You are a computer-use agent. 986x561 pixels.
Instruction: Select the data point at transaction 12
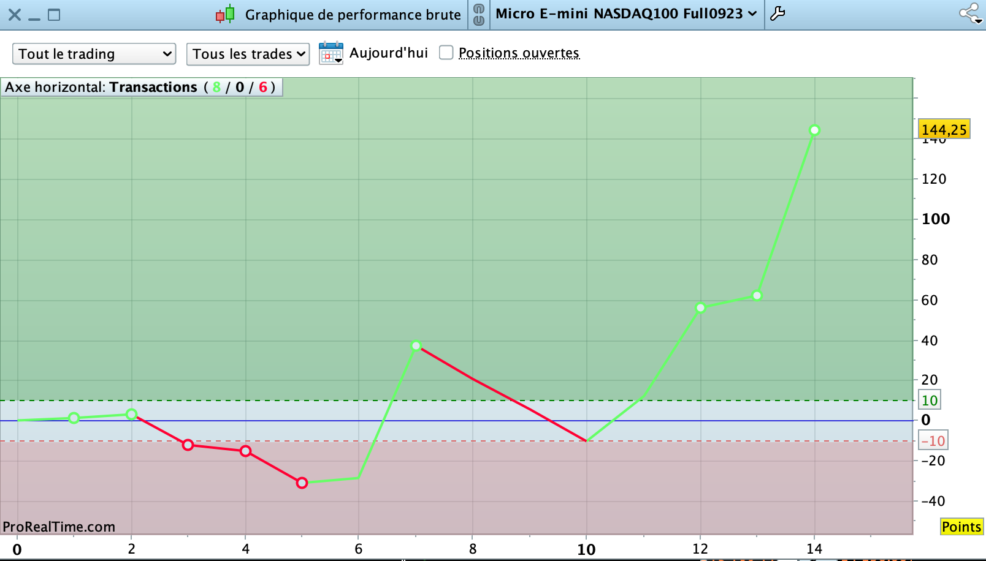point(700,307)
